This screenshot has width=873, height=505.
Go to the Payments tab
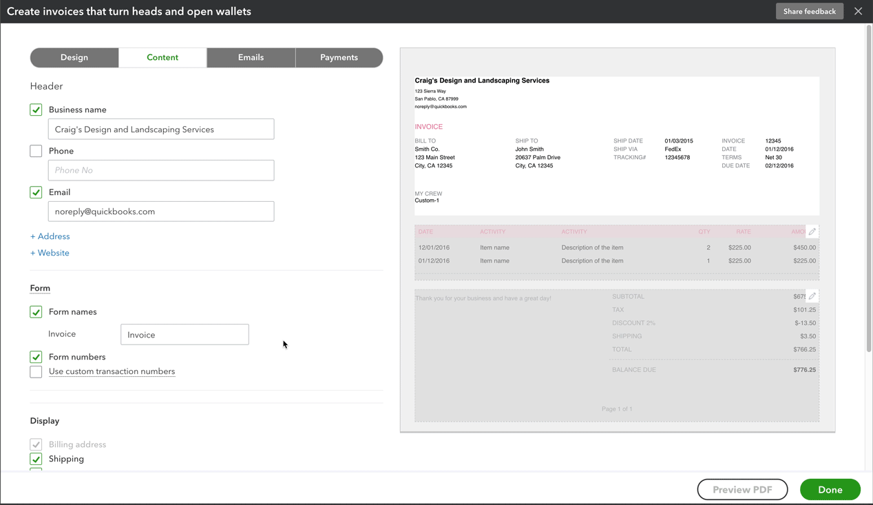click(x=339, y=57)
